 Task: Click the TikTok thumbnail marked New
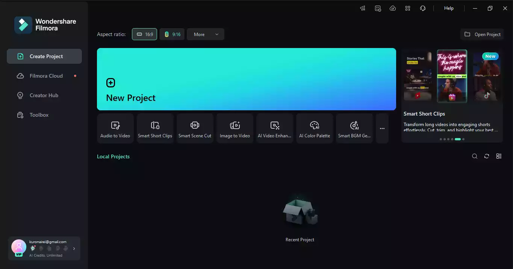tap(487, 77)
